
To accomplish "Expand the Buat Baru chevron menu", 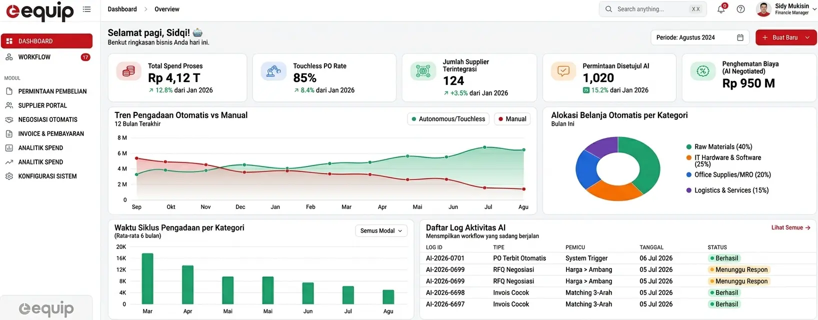I will [x=807, y=37].
